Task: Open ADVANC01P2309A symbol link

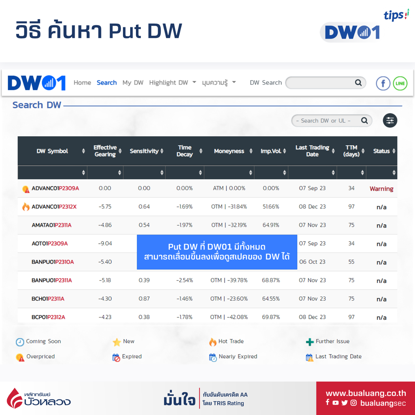Action: click(x=55, y=188)
